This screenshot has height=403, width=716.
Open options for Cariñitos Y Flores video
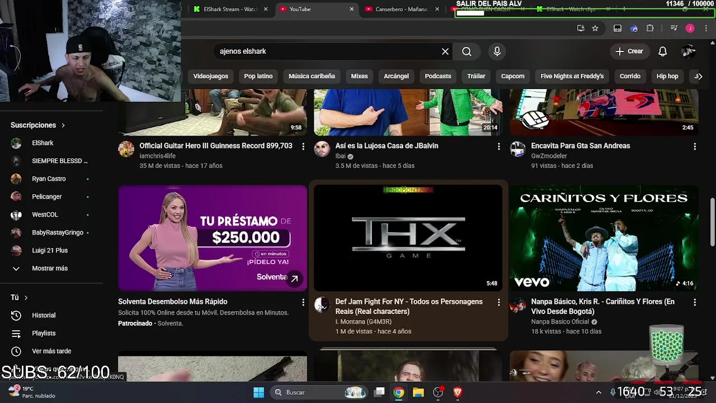tap(694, 302)
